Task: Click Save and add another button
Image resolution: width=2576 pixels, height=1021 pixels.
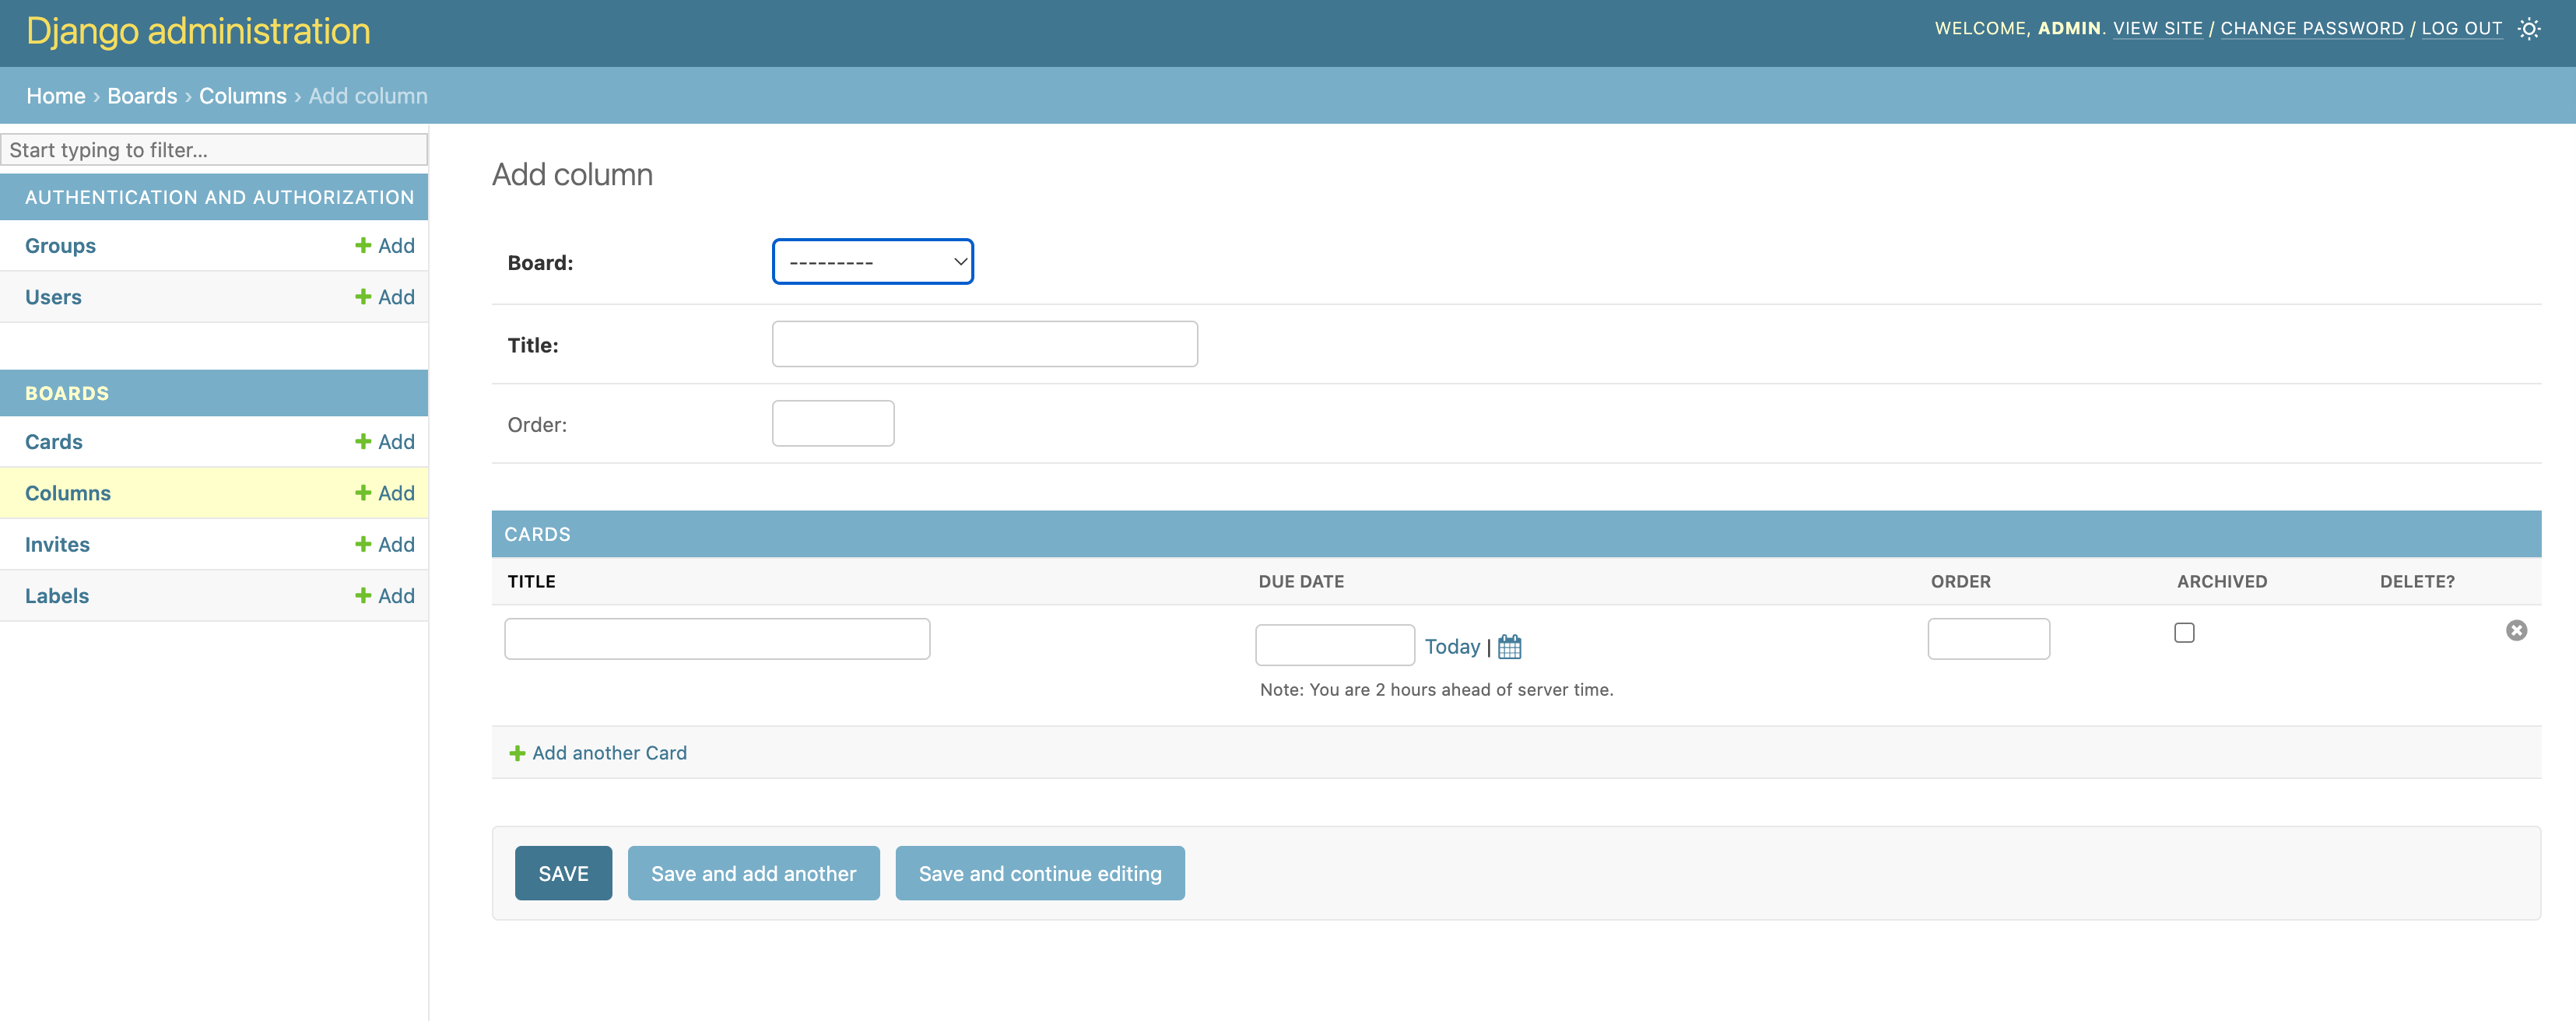Action: coord(753,872)
